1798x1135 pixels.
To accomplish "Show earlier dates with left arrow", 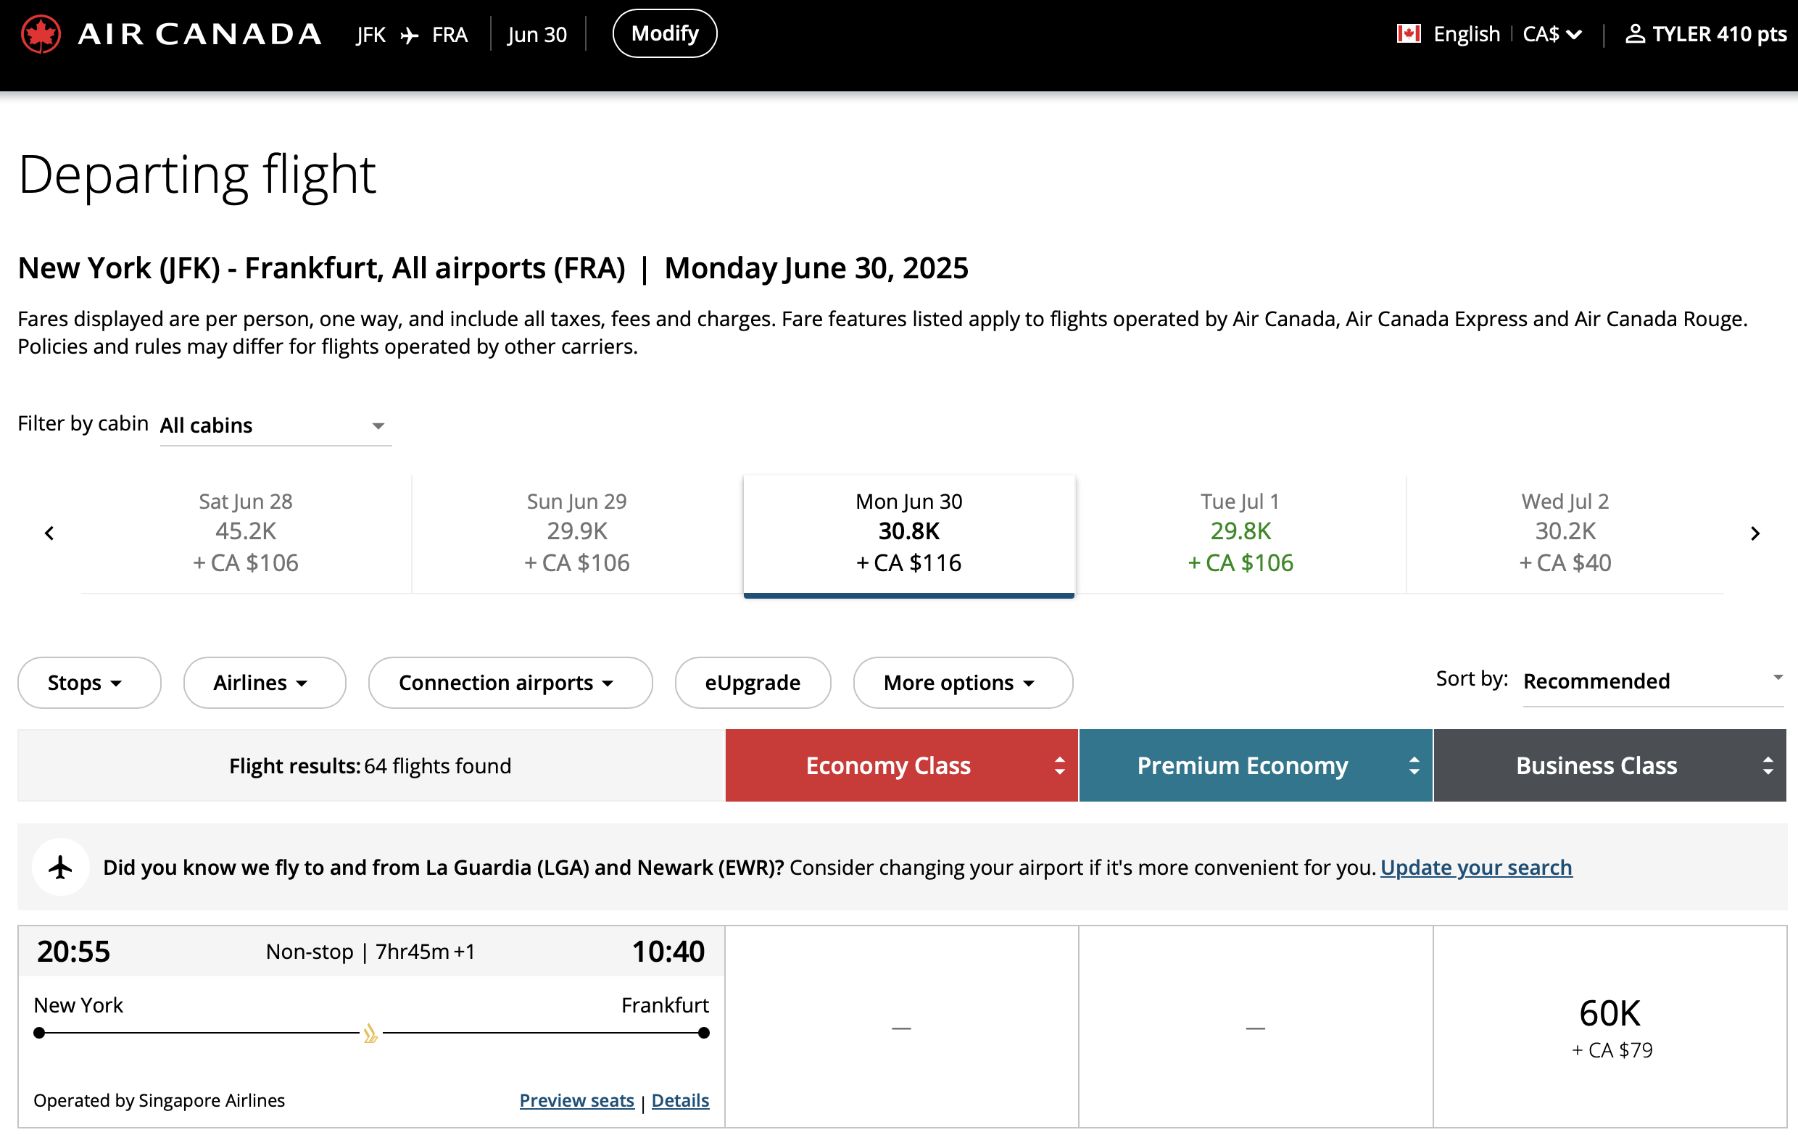I will click(49, 533).
